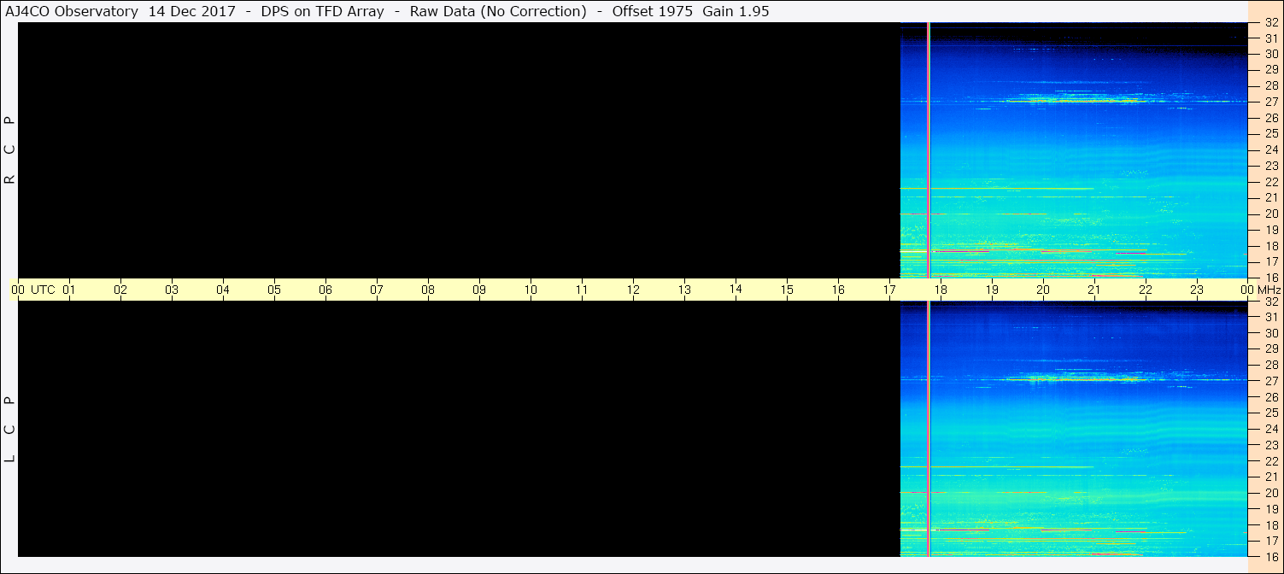Select hour 01 on the UTC axis
The image size is (1284, 574).
pyautogui.click(x=69, y=290)
